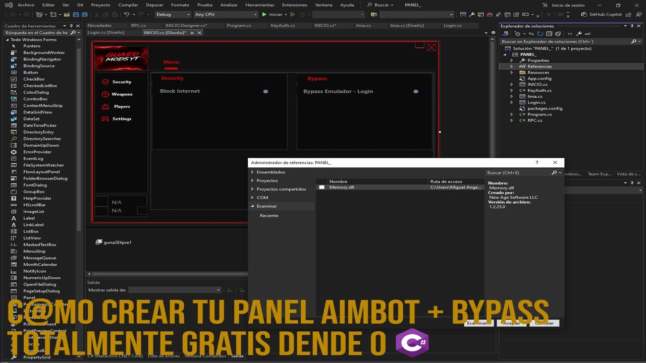Switch to the Login.cs [Diseño] tab
This screenshot has width=646, height=363.
[106, 32]
